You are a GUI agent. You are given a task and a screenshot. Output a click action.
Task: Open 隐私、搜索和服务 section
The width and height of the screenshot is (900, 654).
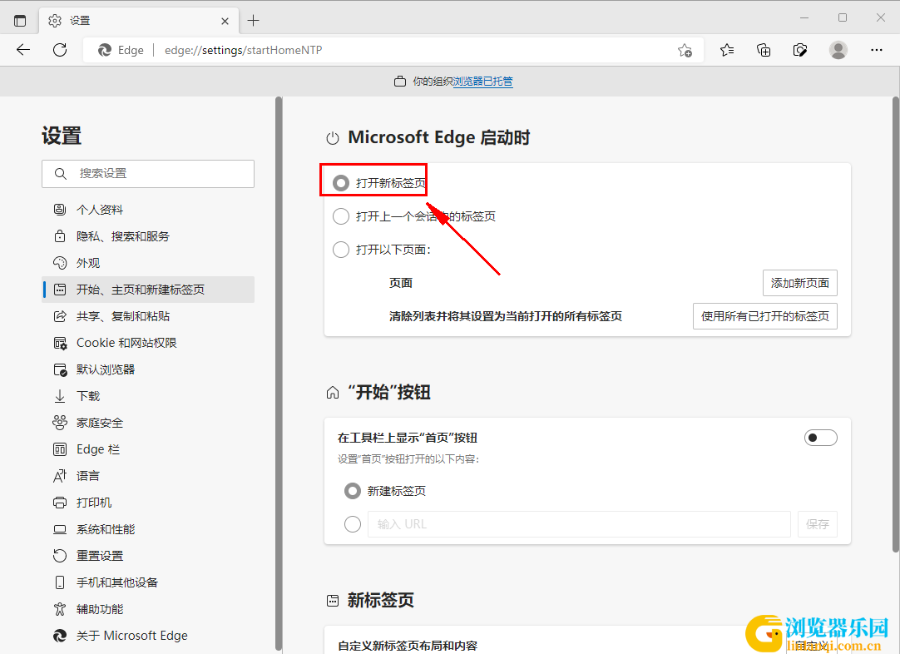tap(149, 236)
